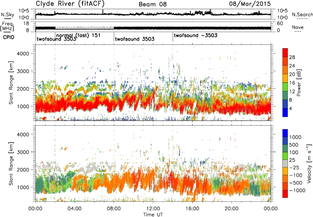Image resolution: width=313 pixels, height=217 pixels.
Task: Click the '20:00' time axis label
Action: pos(232,209)
